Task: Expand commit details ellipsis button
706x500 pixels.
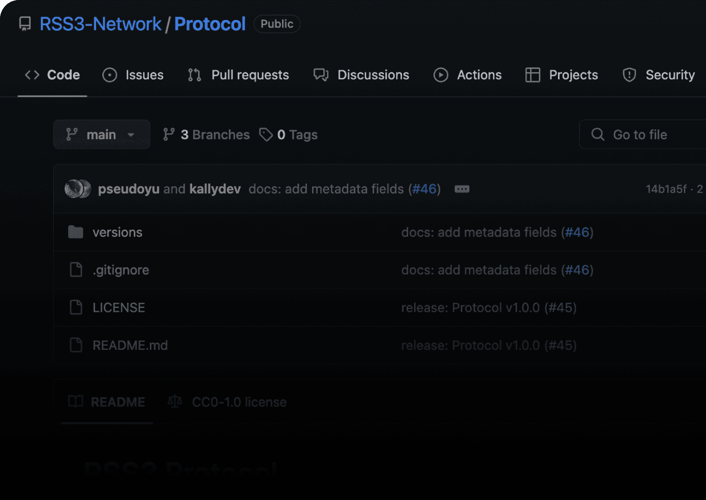Action: click(x=462, y=189)
